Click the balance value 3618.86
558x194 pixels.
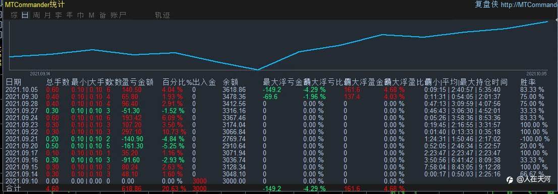click(234, 90)
